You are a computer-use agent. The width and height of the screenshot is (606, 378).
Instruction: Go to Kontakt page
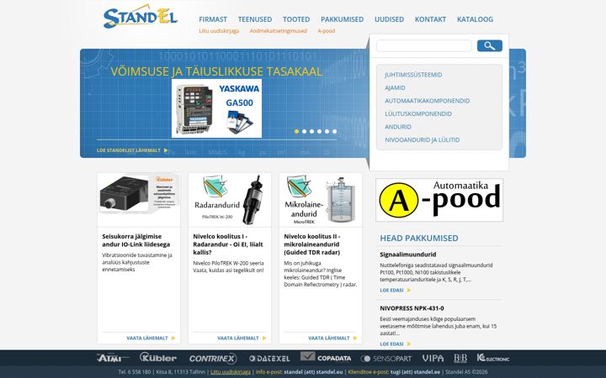(x=430, y=19)
